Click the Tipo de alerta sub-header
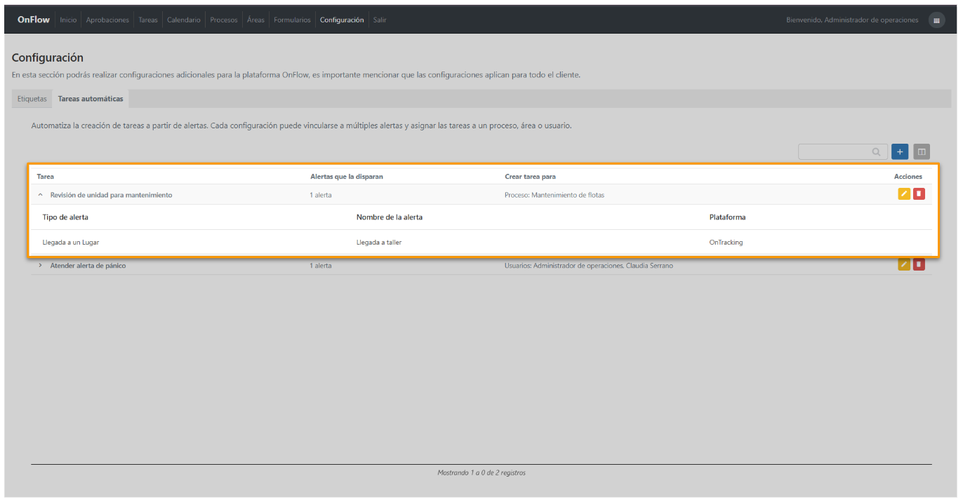 tap(65, 217)
